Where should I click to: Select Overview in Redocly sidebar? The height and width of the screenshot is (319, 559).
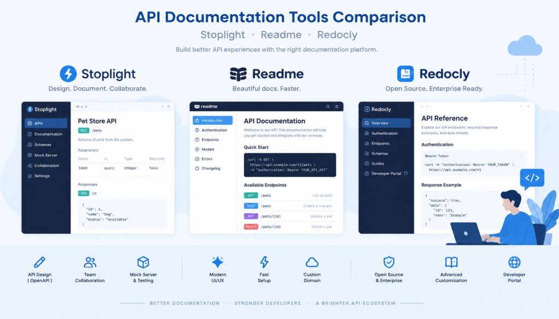tap(386, 123)
